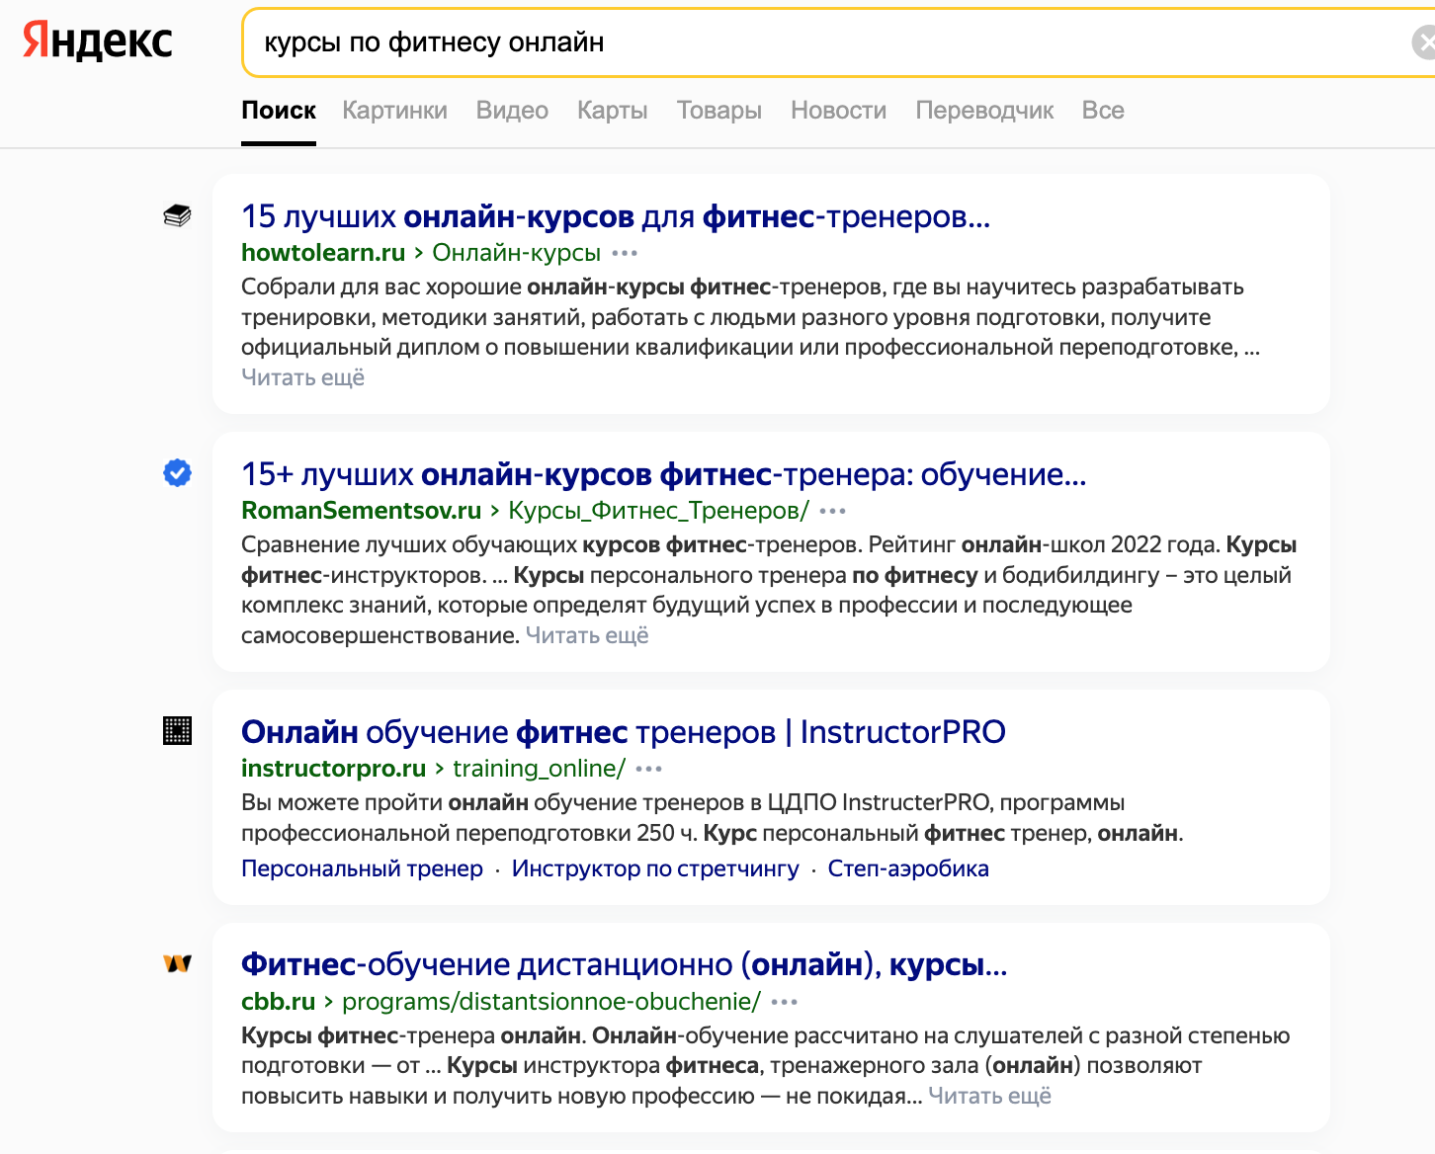Switch to the Картинки tab
1435x1154 pixels.
tap(394, 111)
